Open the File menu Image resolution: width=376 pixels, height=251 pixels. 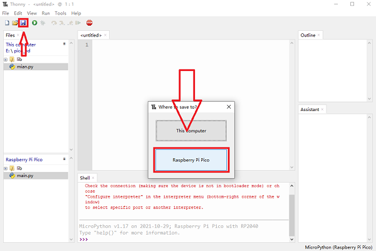click(x=6, y=13)
